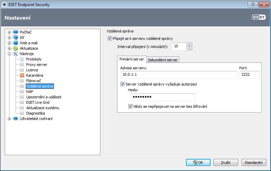
Task: Click the Standardní defaults button
Action: (x=254, y=163)
